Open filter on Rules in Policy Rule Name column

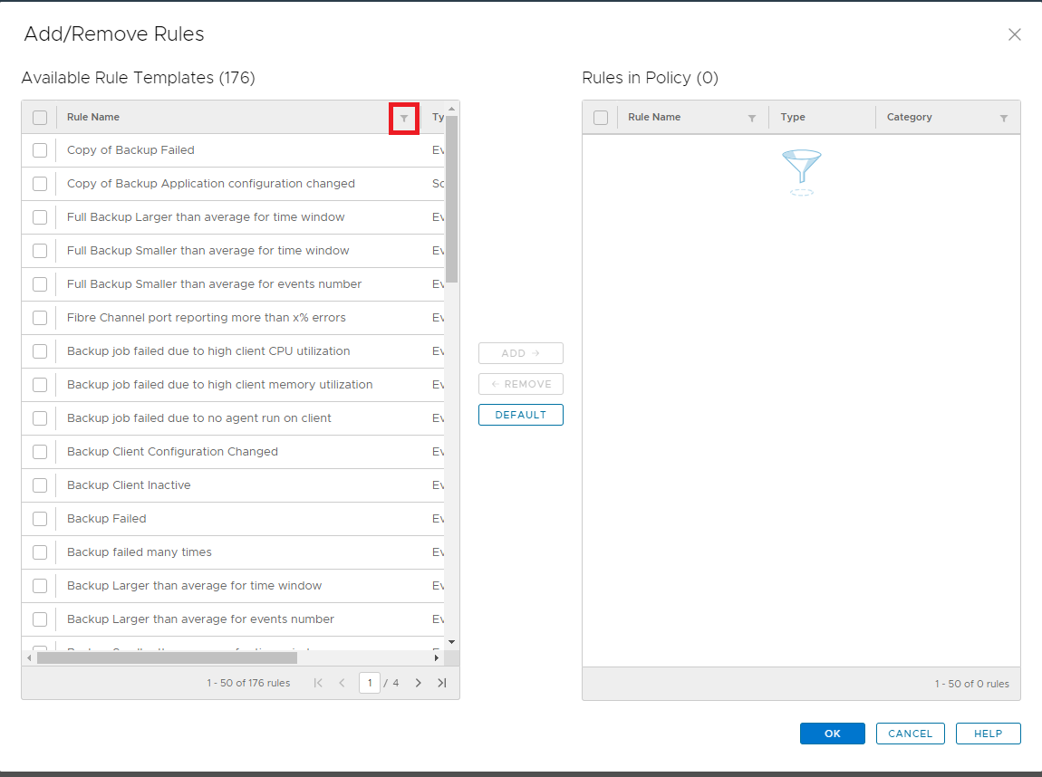tap(752, 117)
